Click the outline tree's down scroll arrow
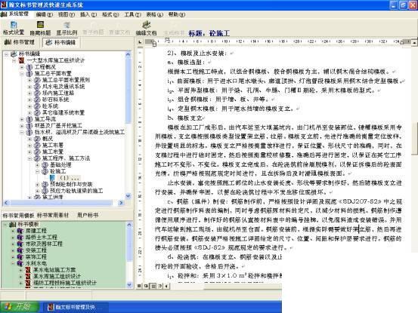This screenshot has width=418, height=313. tap(128, 196)
